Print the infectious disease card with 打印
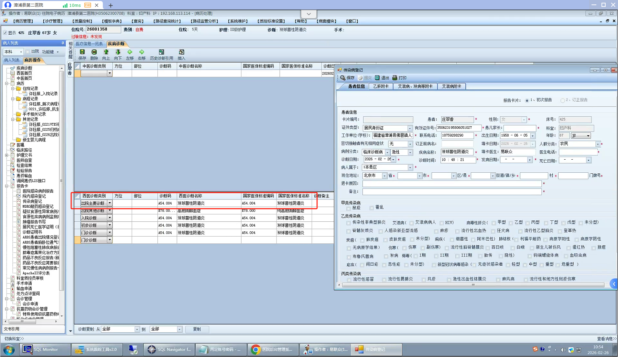The height and width of the screenshot is (357, 618). (399, 78)
